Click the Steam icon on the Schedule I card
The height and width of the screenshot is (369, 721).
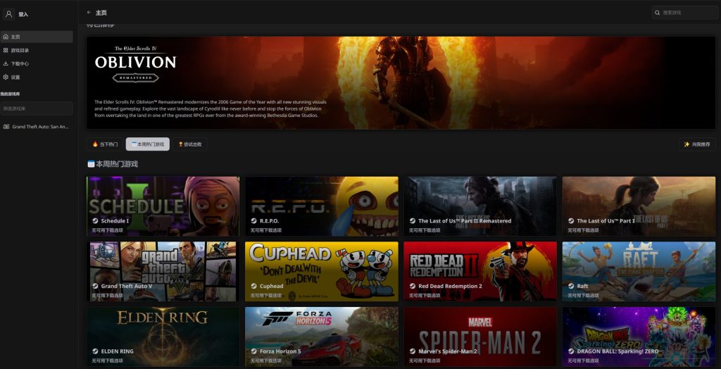click(x=95, y=221)
